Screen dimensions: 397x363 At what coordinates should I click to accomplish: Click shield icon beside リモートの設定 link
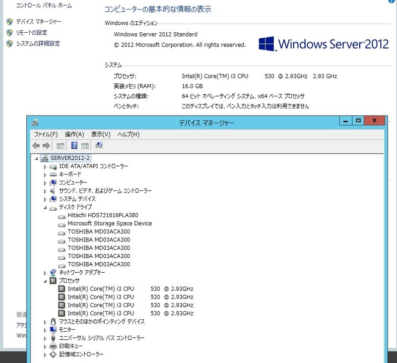click(9, 33)
